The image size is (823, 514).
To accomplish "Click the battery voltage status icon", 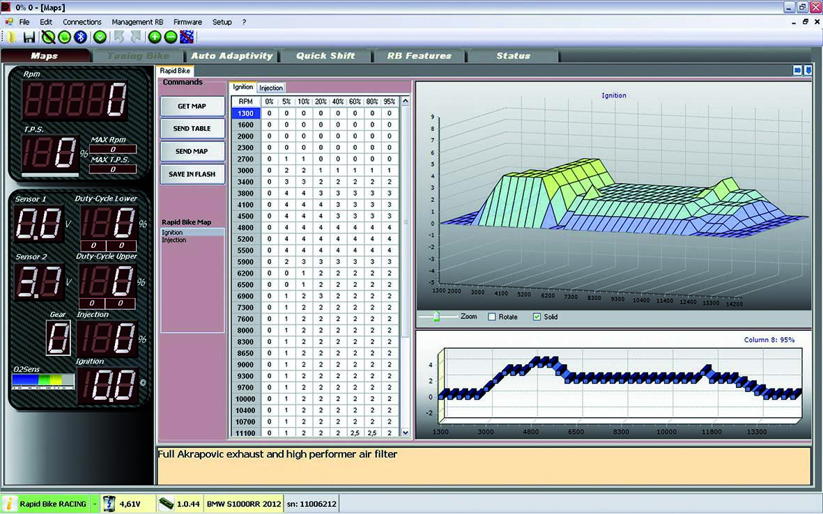I will [x=109, y=503].
